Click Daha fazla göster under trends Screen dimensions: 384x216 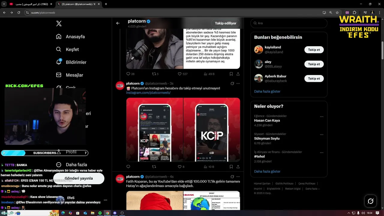pos(267,171)
